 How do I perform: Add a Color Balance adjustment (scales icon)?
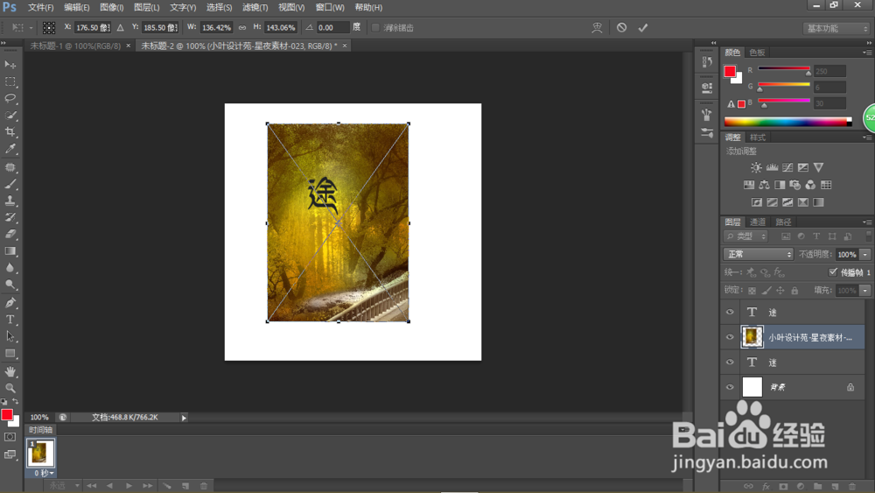tap(764, 185)
